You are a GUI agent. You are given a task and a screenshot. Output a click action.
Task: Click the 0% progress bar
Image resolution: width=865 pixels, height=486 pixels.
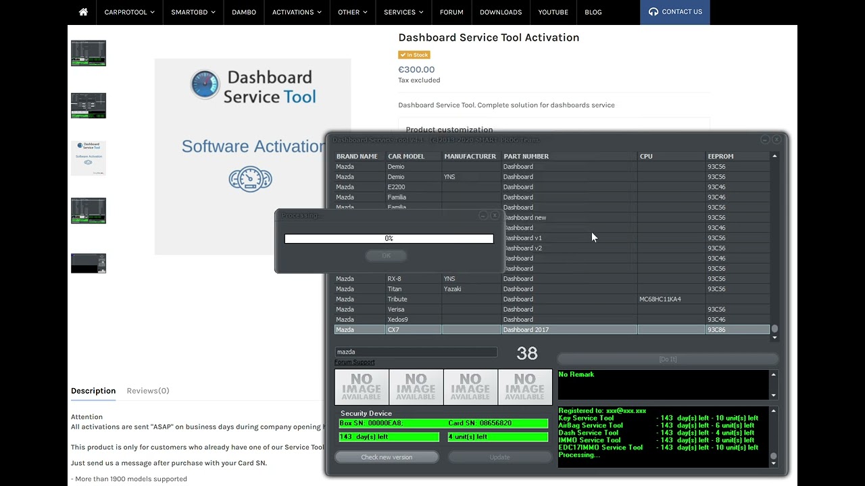coord(389,238)
